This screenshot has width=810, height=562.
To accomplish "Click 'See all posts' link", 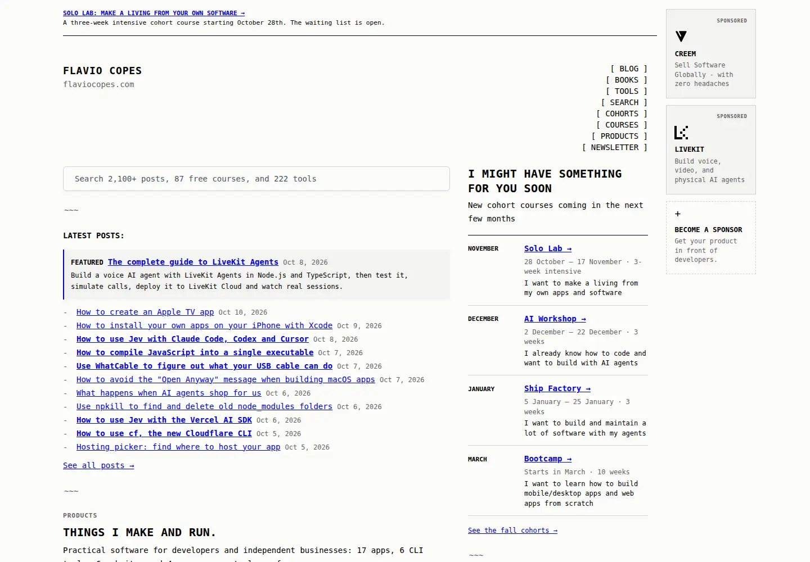I will (x=98, y=465).
